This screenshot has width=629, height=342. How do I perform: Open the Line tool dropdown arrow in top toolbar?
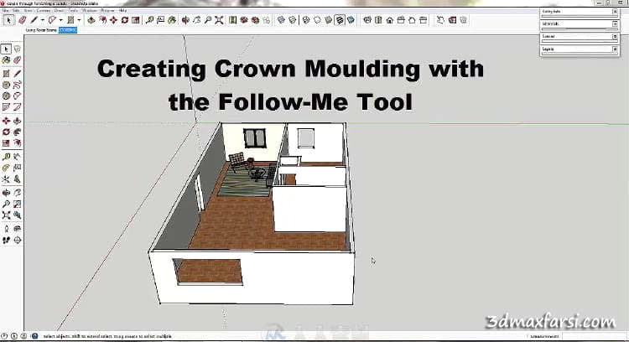click(x=42, y=20)
